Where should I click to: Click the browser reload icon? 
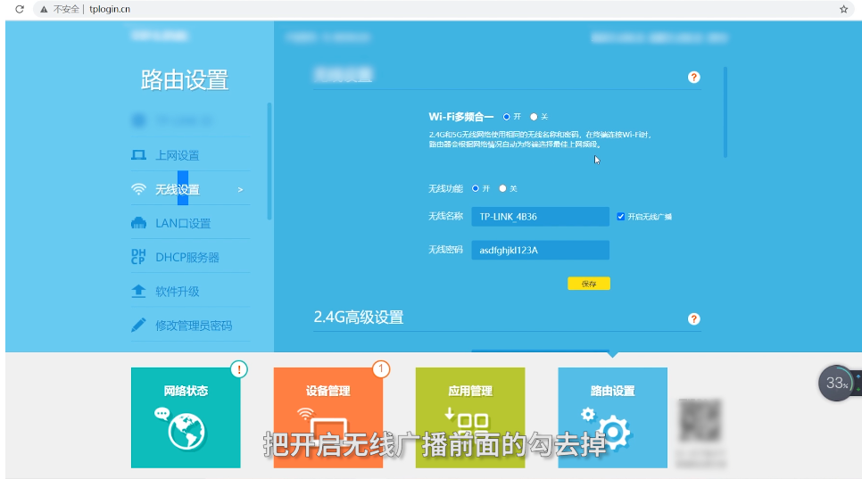pyautogui.click(x=19, y=9)
